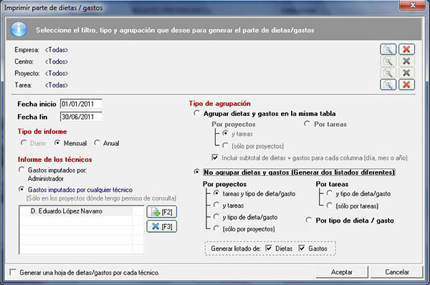The image size is (430, 285).
Task: Add a technician with the [F2] button
Action: [x=161, y=212]
